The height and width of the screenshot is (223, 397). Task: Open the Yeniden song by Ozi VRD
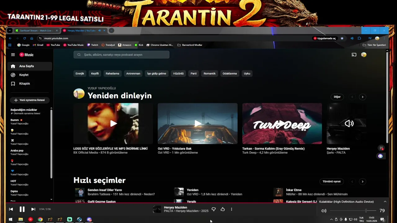pos(193,190)
